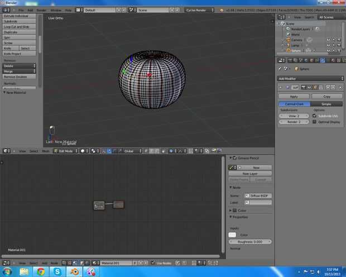The height and width of the screenshot is (277, 346).
Task: Open the Help menu
Action: (68, 10)
